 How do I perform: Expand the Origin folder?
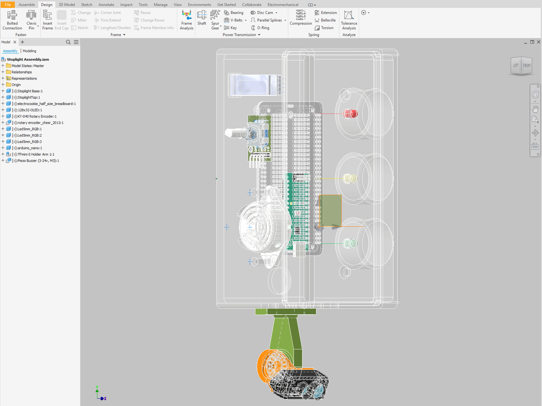click(x=3, y=85)
